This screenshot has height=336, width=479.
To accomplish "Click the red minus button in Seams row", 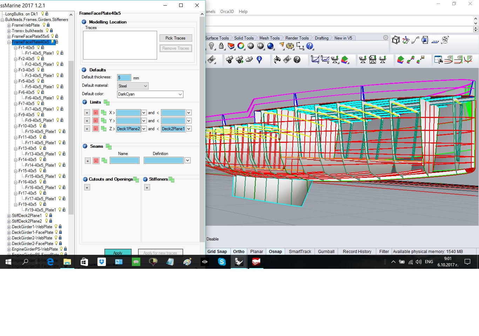I will [96, 161].
